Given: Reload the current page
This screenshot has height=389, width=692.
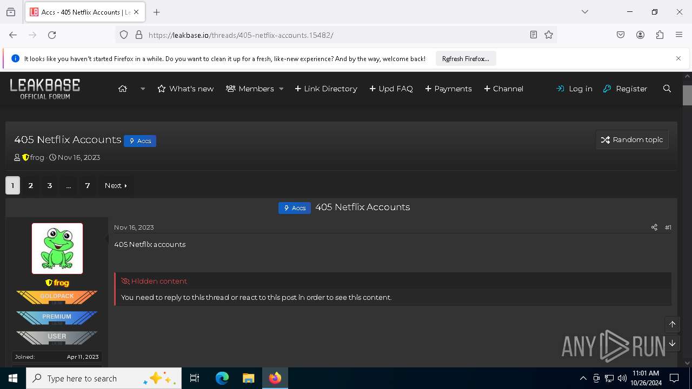Looking at the screenshot, I should [52, 35].
